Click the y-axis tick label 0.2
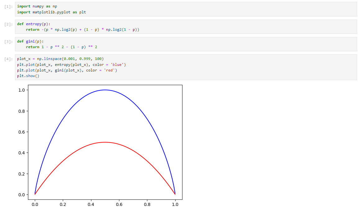 (x=21, y=174)
